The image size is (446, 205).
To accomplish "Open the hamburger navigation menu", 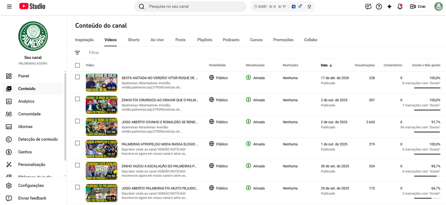I will tap(9, 6).
